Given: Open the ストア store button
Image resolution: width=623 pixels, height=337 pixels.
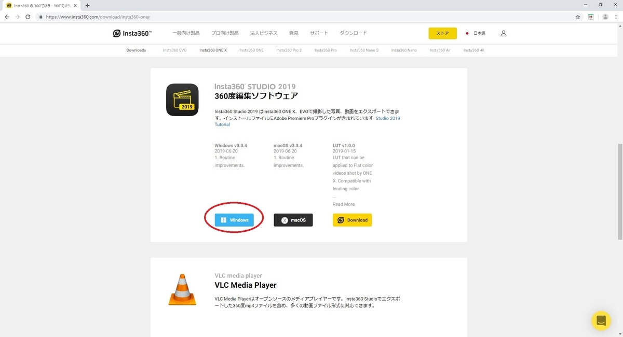Looking at the screenshot, I should pos(442,33).
